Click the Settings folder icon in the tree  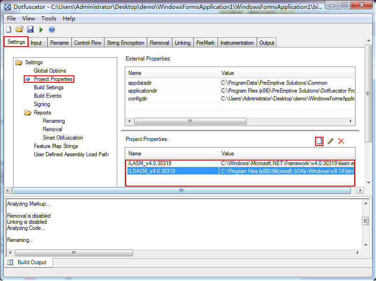point(19,62)
